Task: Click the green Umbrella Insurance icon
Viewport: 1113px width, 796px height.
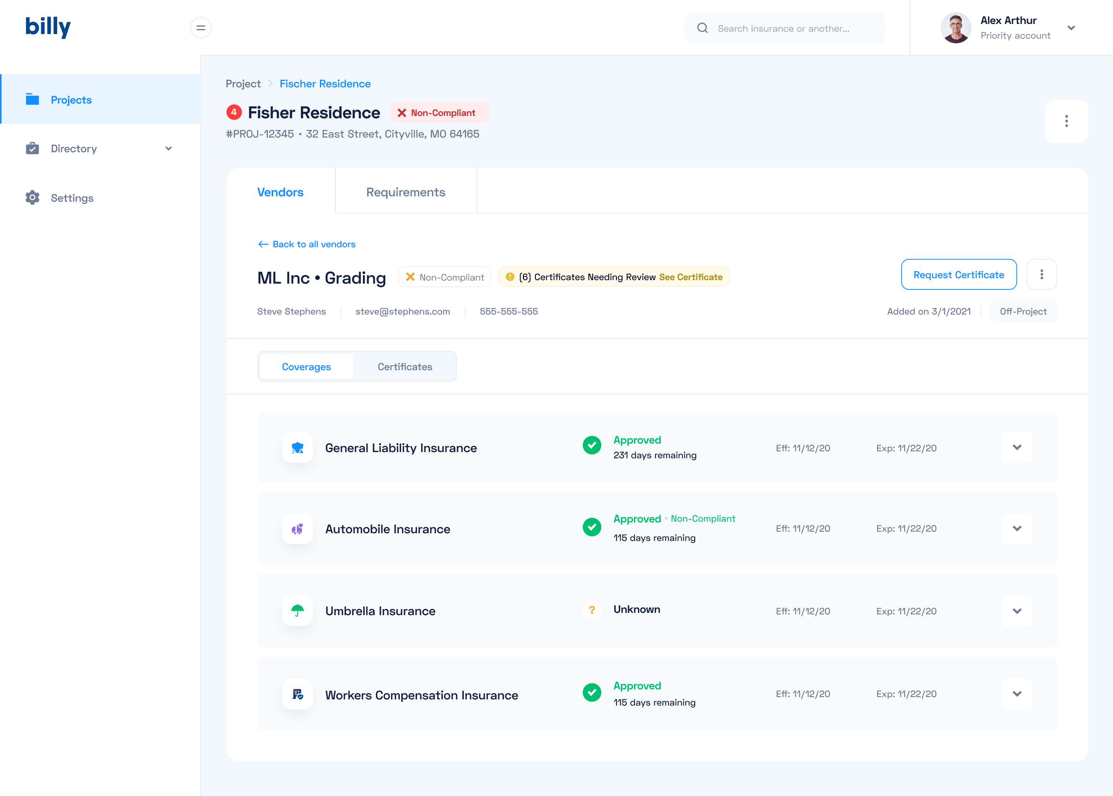Action: pyautogui.click(x=297, y=611)
